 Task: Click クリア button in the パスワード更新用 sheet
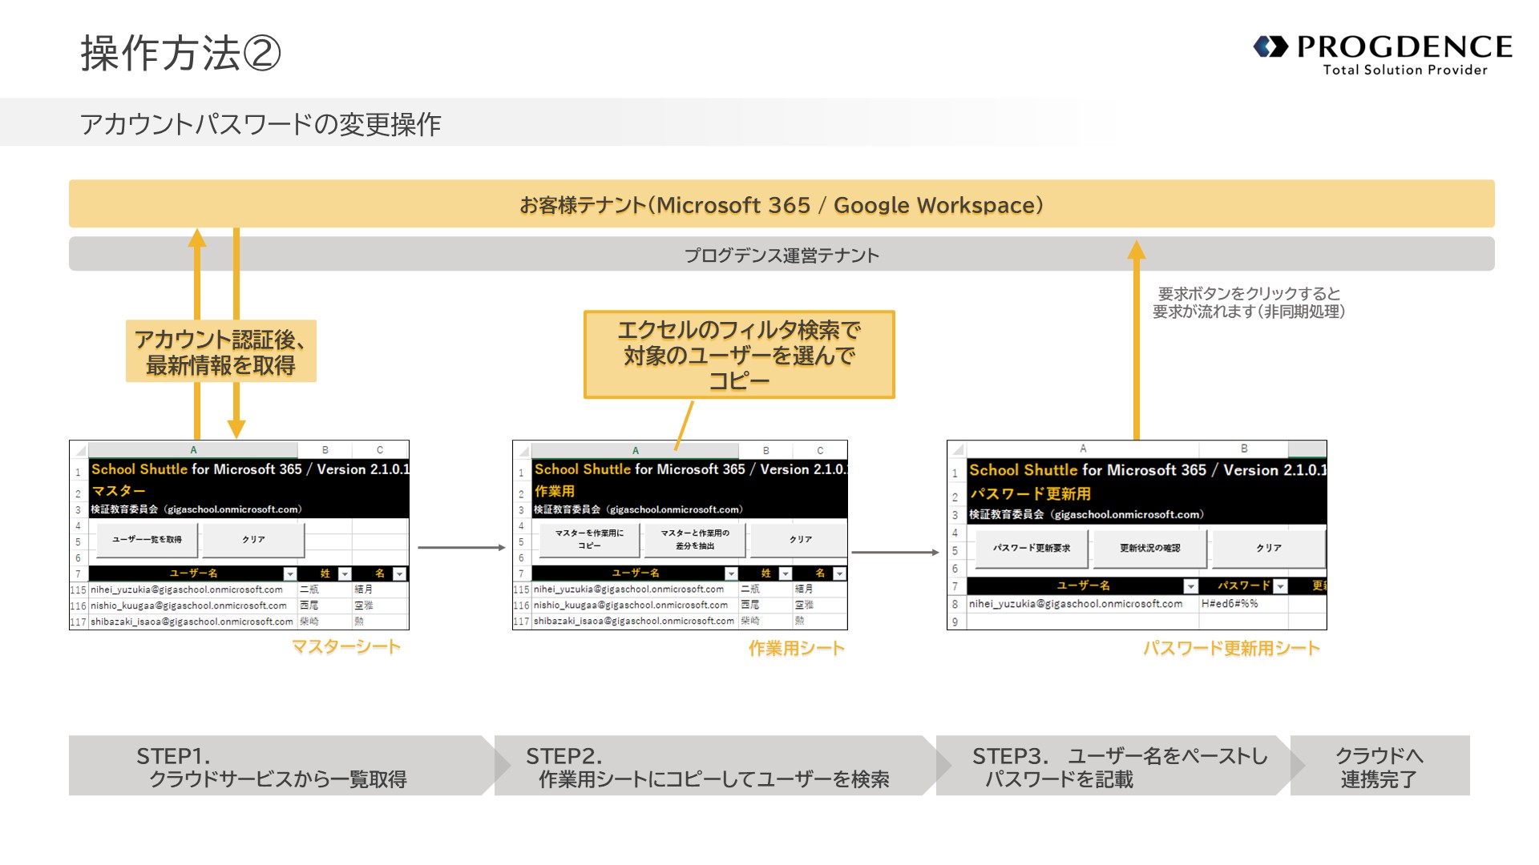1269,549
